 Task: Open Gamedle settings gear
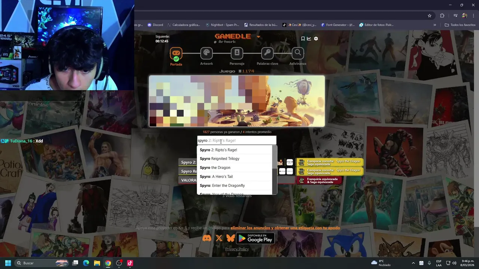tap(316, 38)
